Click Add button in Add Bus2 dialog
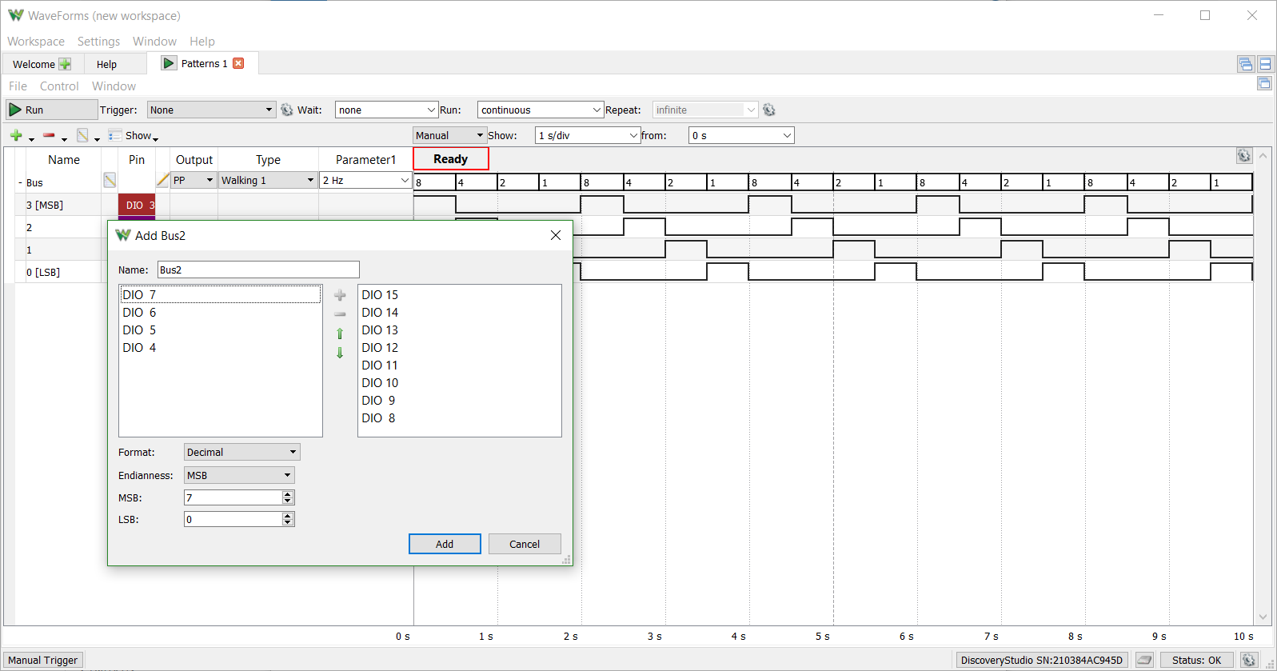The width and height of the screenshot is (1277, 671). 445,544
